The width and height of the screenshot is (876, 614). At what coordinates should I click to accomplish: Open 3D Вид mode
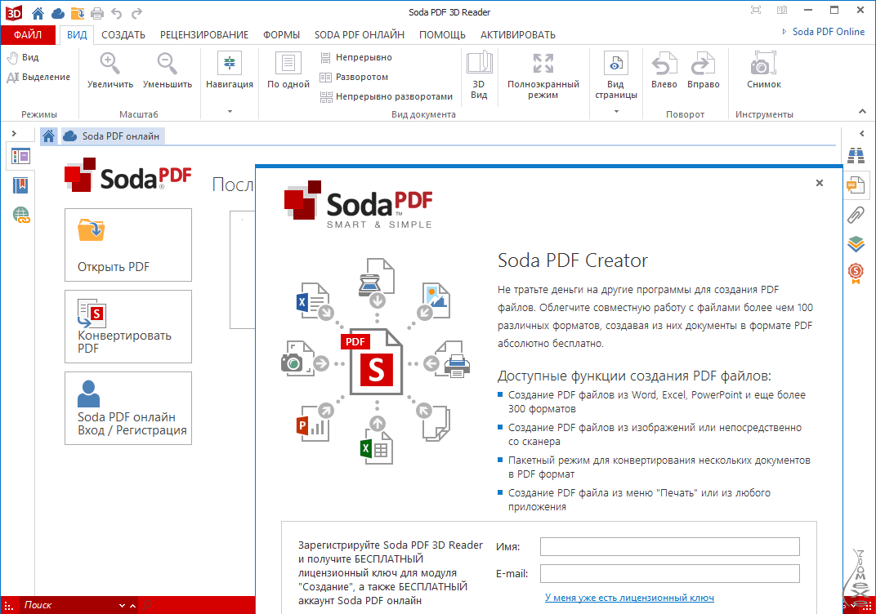pos(479,75)
